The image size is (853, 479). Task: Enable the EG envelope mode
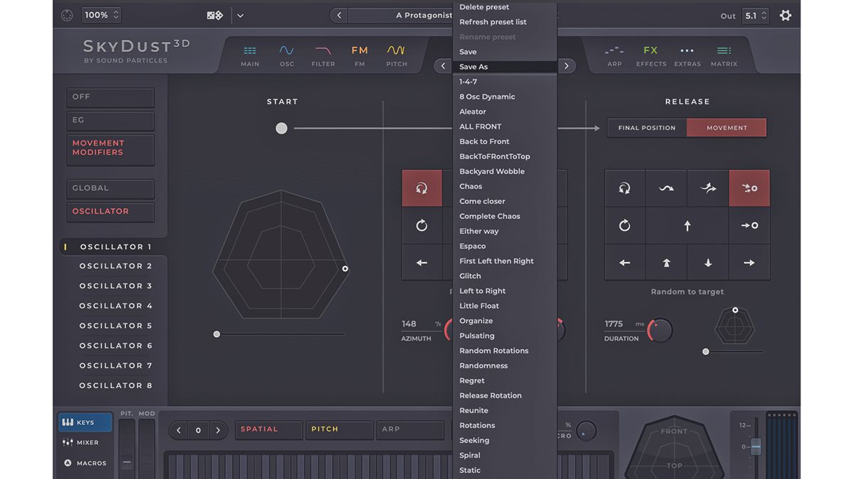[x=110, y=121]
